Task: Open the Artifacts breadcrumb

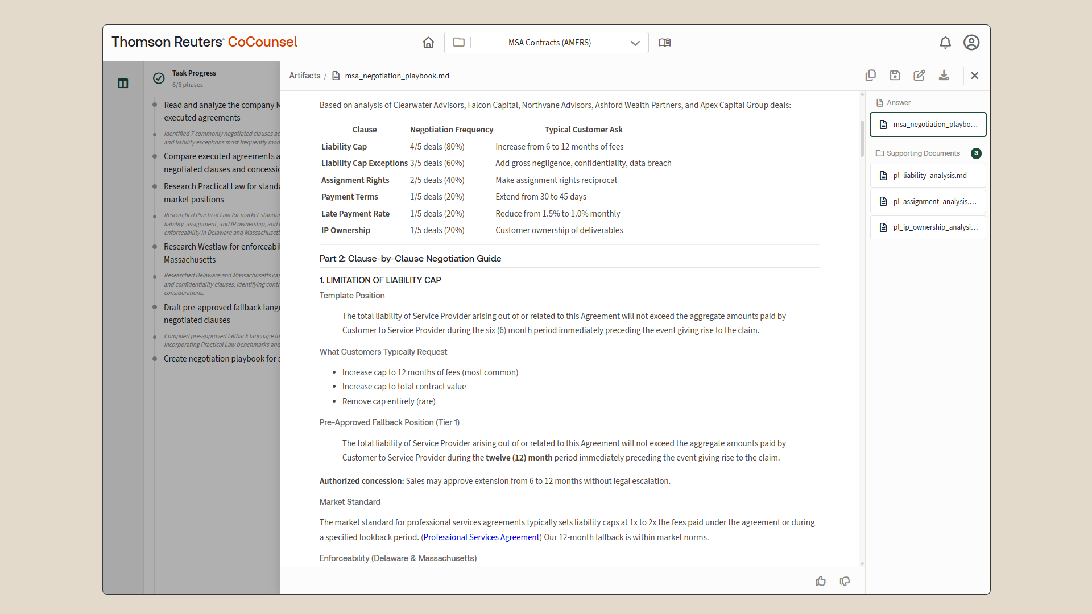Action: 304,76
